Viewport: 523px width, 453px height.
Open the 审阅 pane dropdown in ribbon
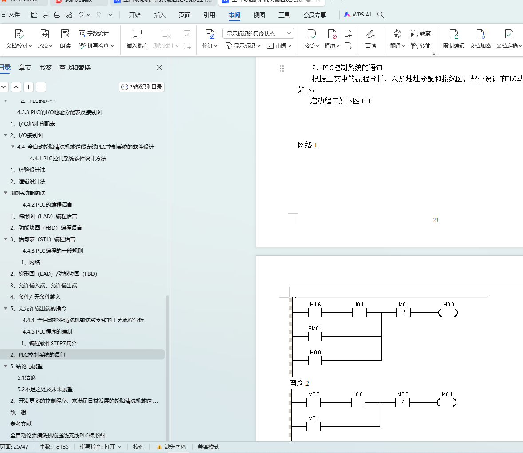(x=279, y=45)
